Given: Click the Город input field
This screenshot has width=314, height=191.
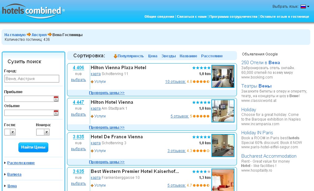Looking at the screenshot, I should pos(32,79).
